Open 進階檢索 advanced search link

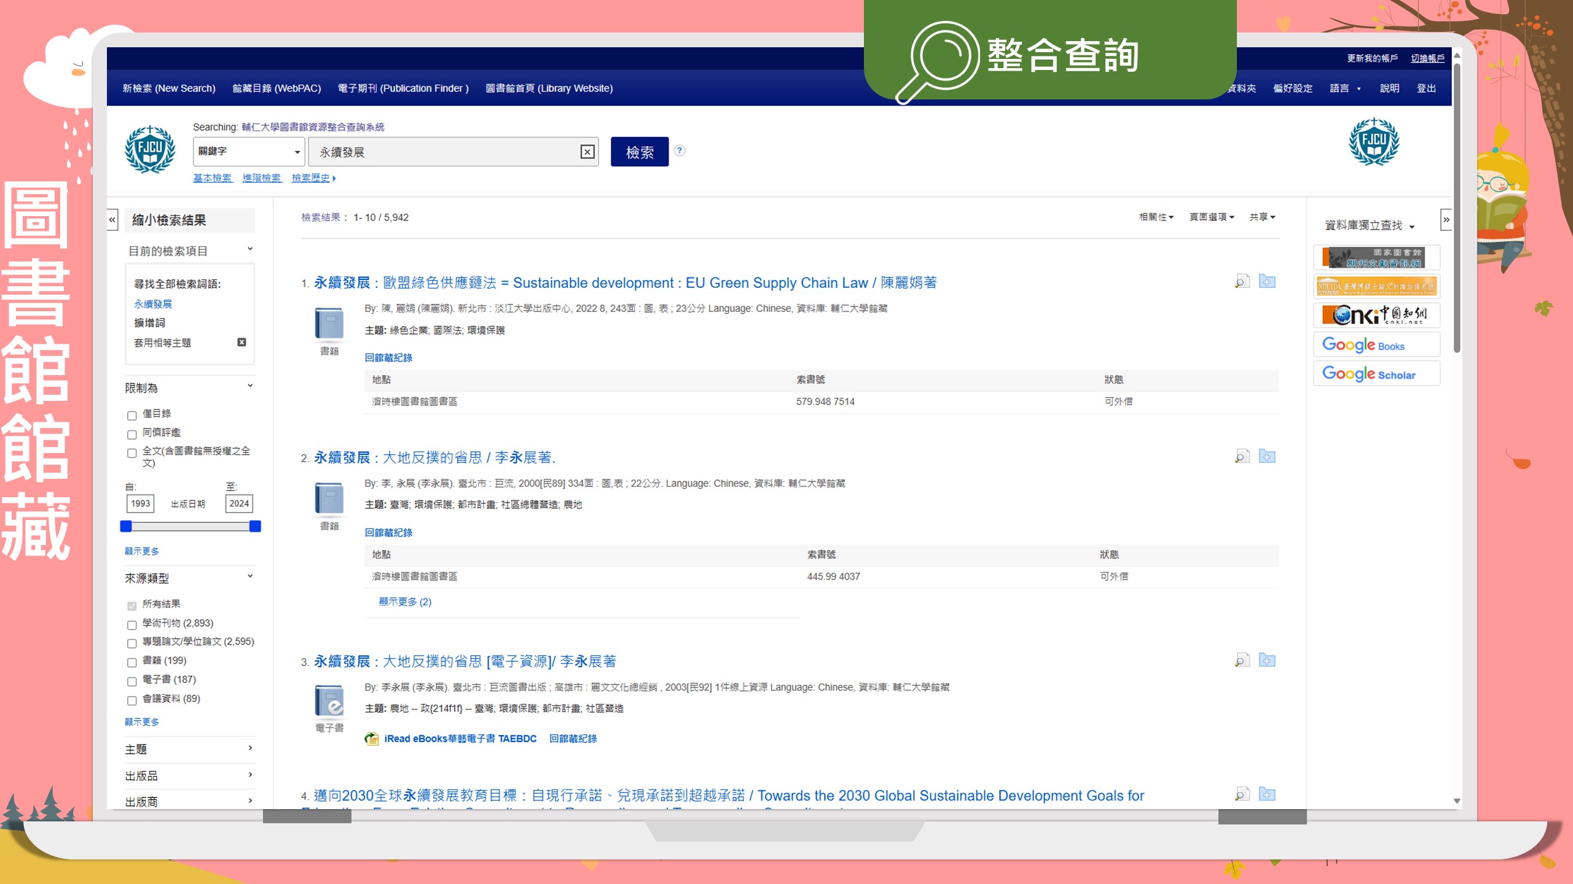[261, 178]
